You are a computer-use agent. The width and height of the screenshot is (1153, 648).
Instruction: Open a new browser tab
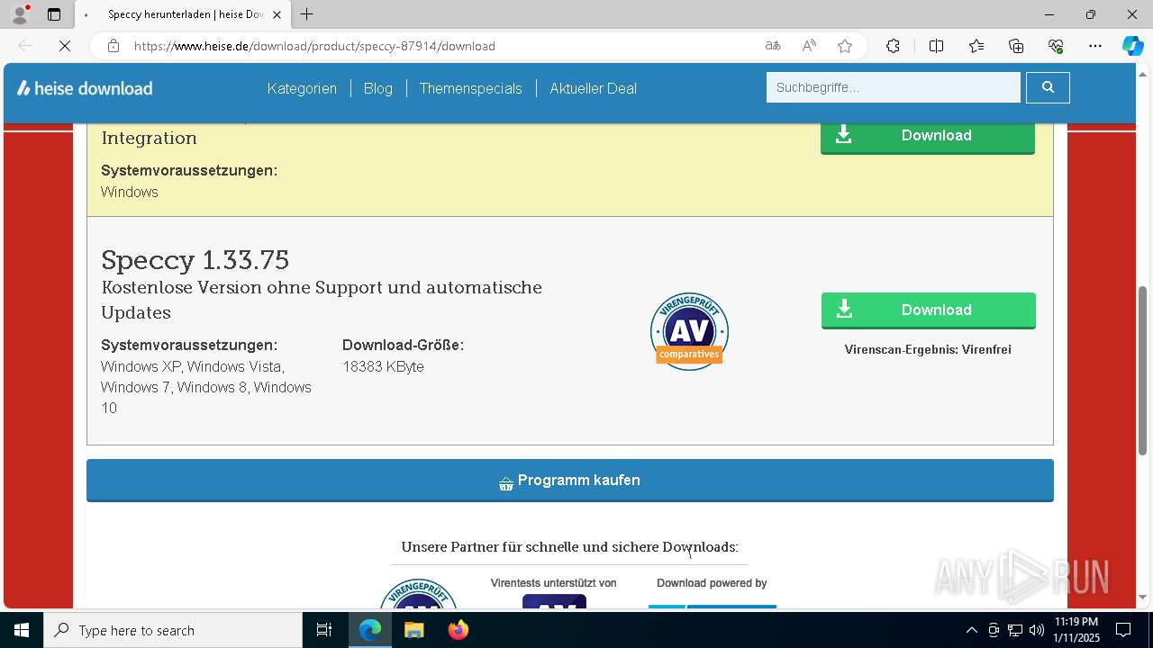(307, 14)
